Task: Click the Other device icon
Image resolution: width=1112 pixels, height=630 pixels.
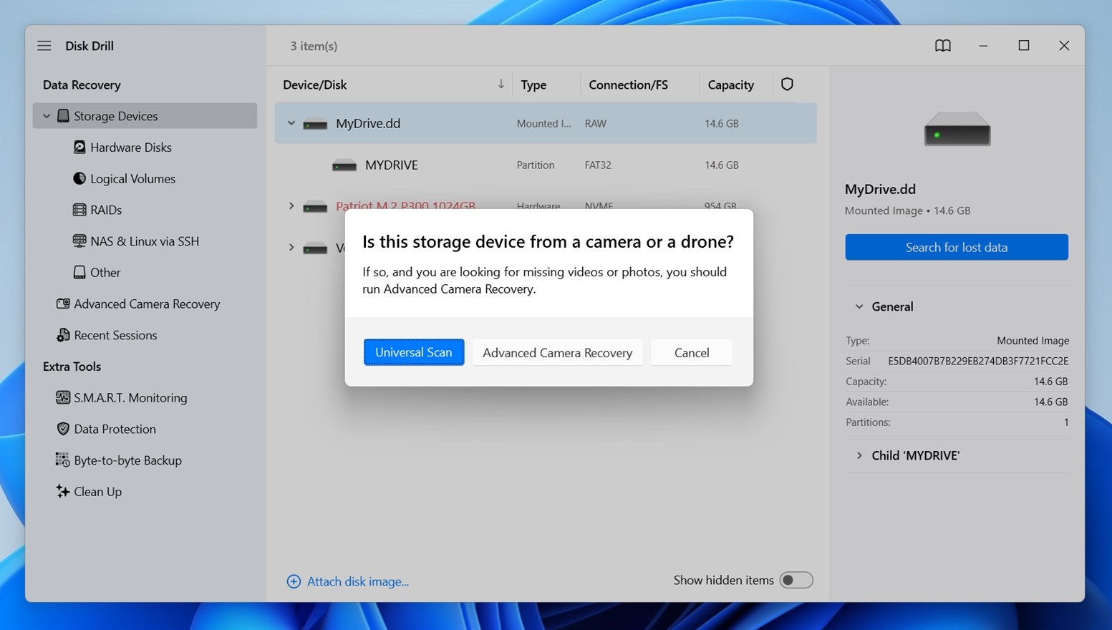Action: click(79, 273)
